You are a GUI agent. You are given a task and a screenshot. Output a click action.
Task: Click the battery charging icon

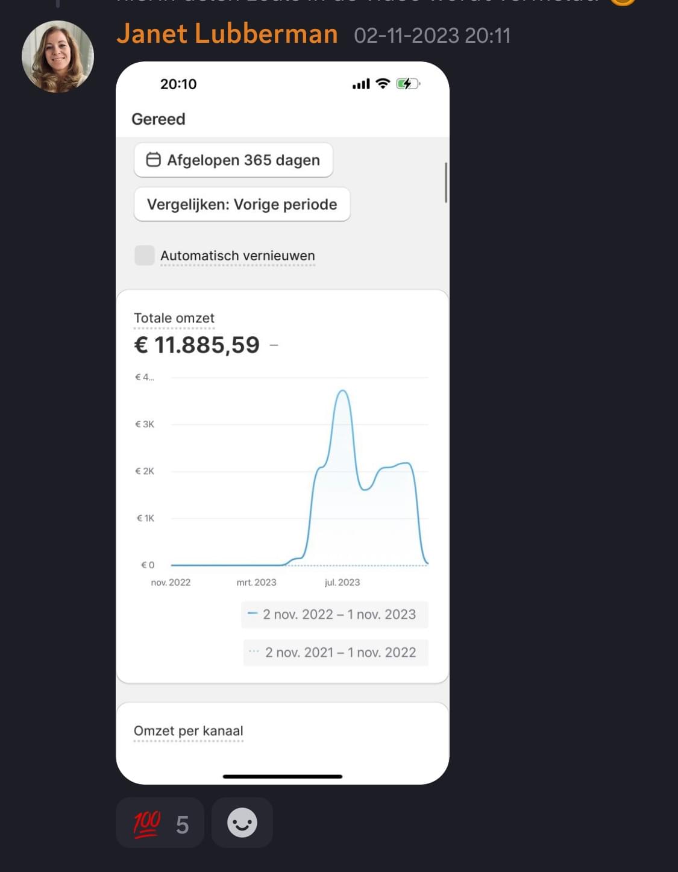click(x=407, y=84)
